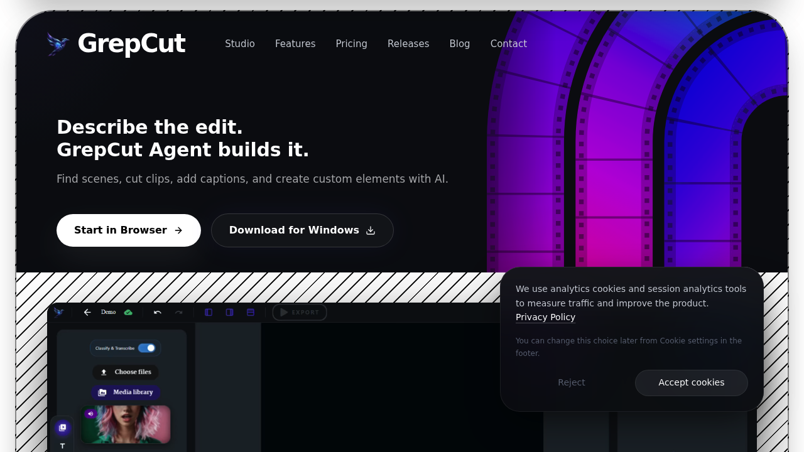Open the Features nav item
Screen dimensions: 804x452
295,44
